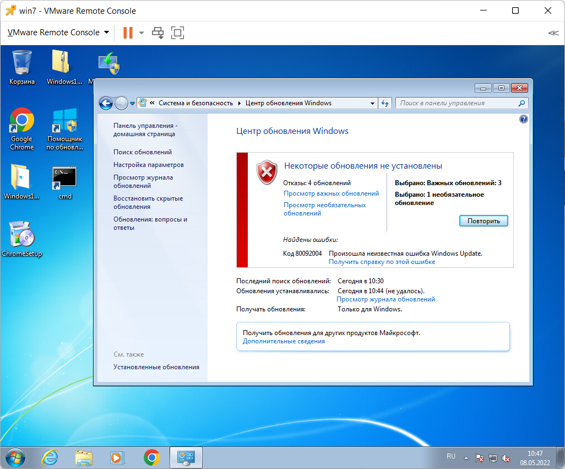
Task: Click the double-arrow collapse toolbar icon
Action: 553,33
